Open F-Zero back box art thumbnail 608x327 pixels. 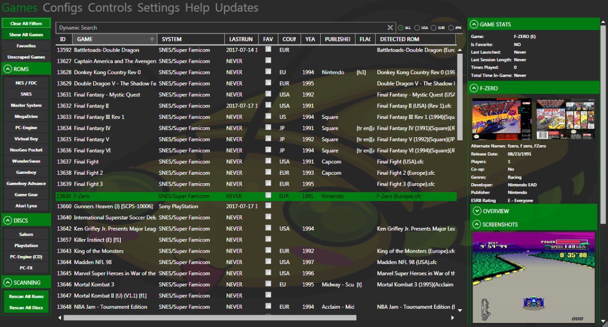(565, 119)
